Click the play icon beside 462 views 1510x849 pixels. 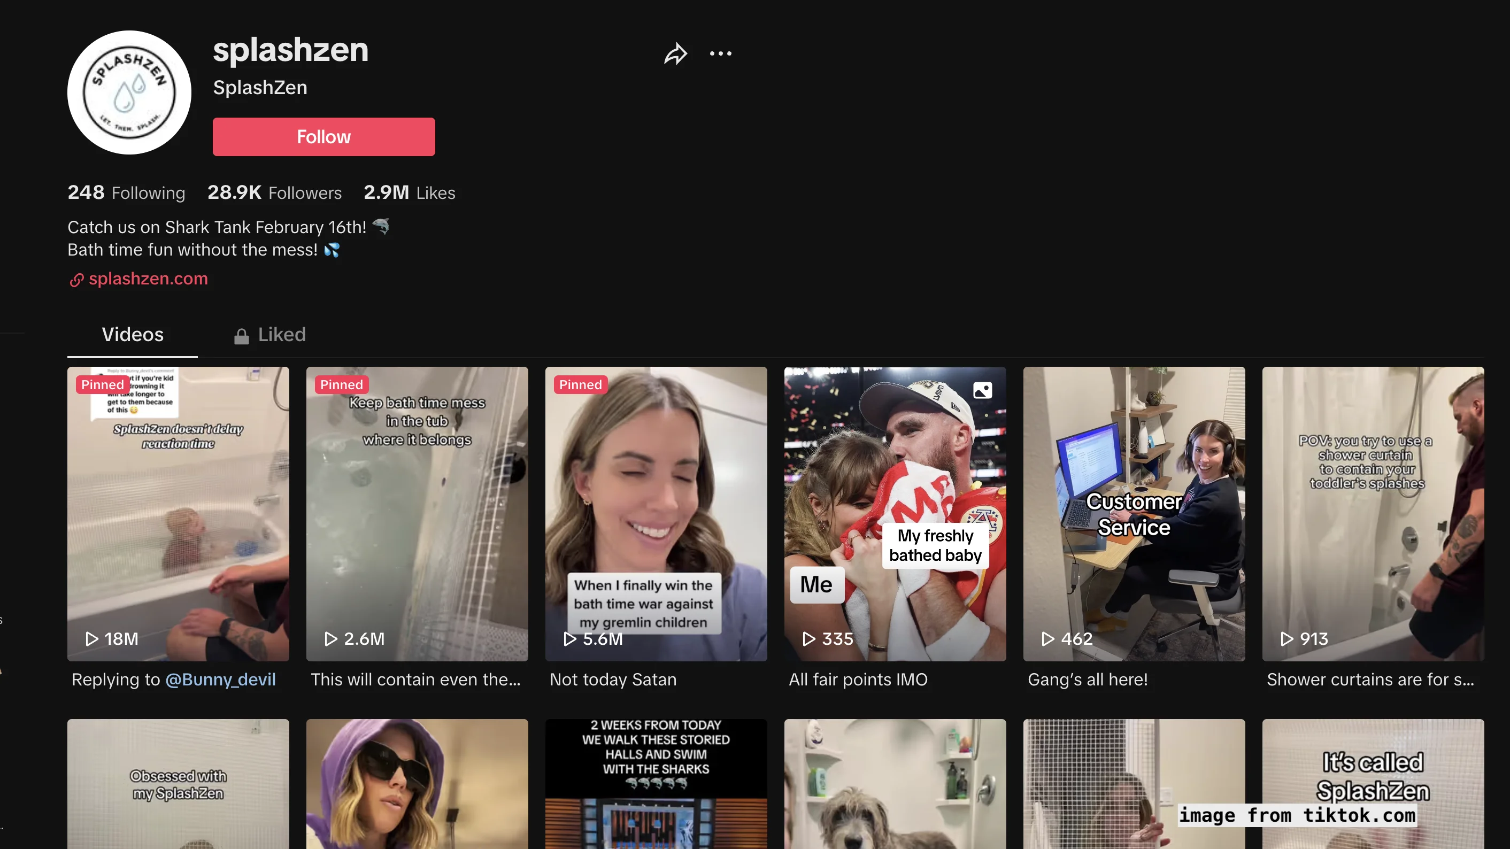pyautogui.click(x=1048, y=639)
